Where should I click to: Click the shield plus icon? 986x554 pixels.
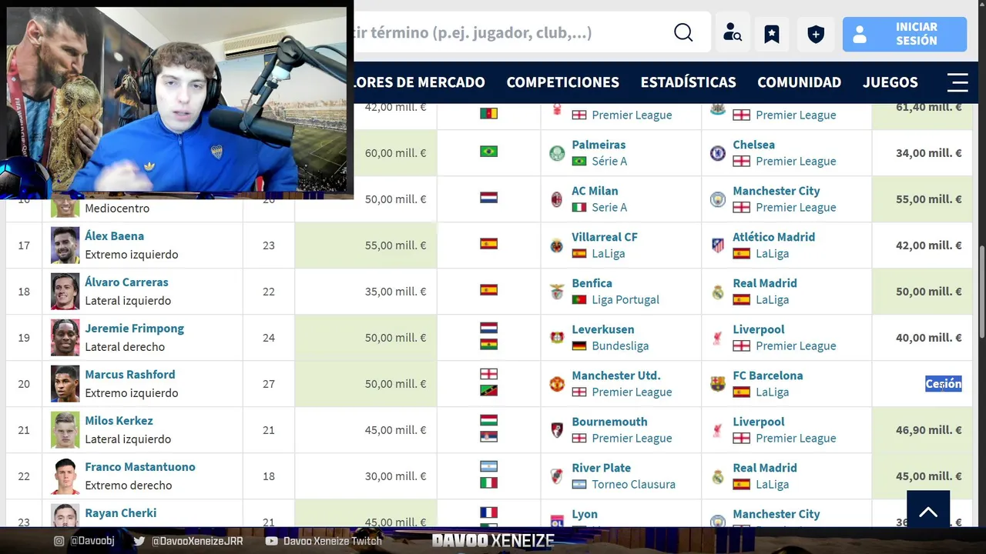pyautogui.click(x=816, y=34)
